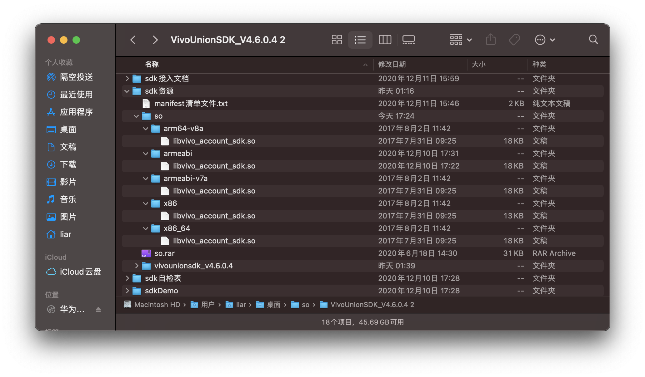Select manifest清单文件.txt file
The height and width of the screenshot is (377, 645).
[362, 104]
